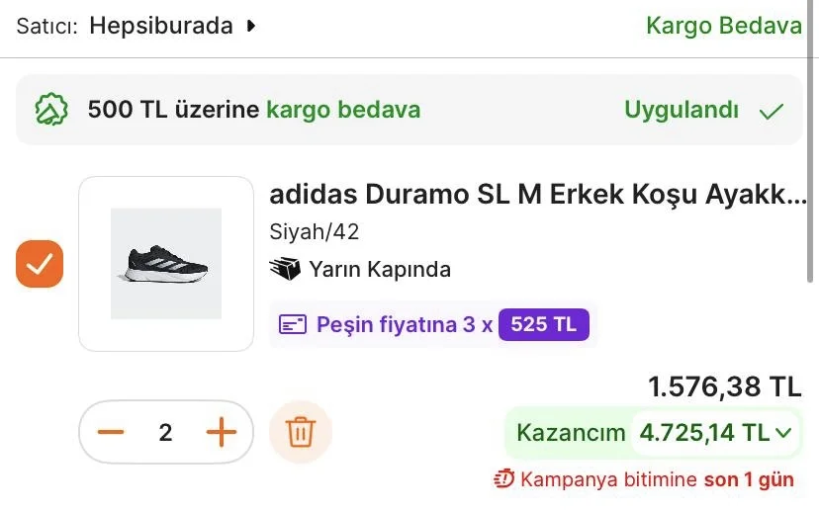Image resolution: width=819 pixels, height=512 pixels.
Task: Decrease quantity with the minus icon
Action: tap(111, 432)
